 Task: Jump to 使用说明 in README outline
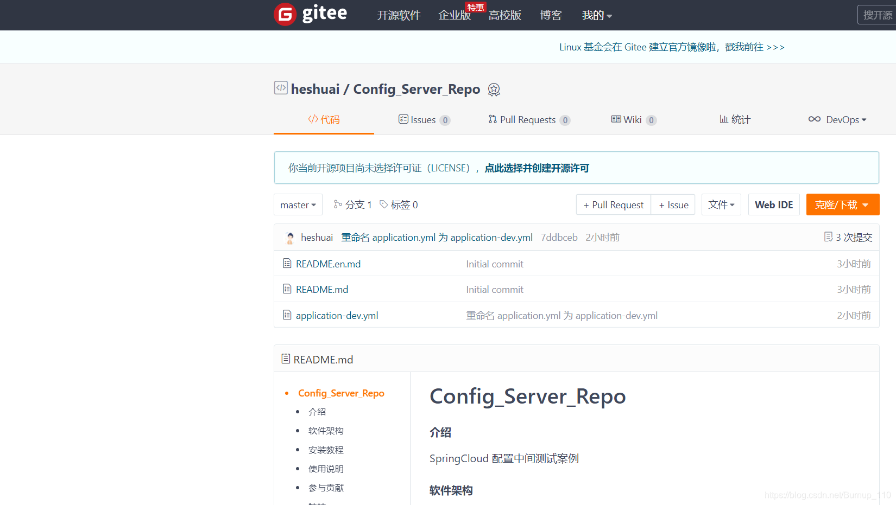click(x=326, y=469)
